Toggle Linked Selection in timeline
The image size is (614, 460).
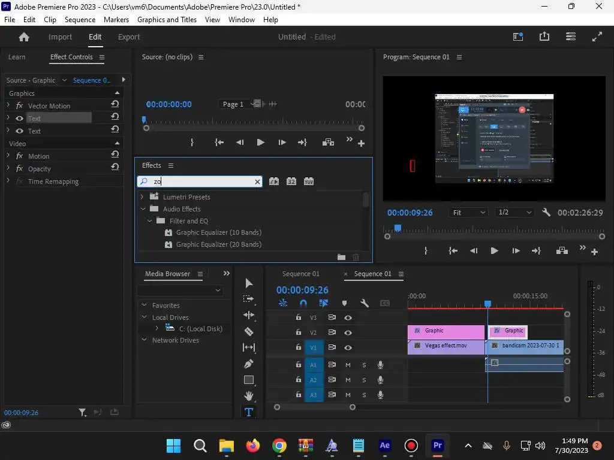[x=323, y=303]
